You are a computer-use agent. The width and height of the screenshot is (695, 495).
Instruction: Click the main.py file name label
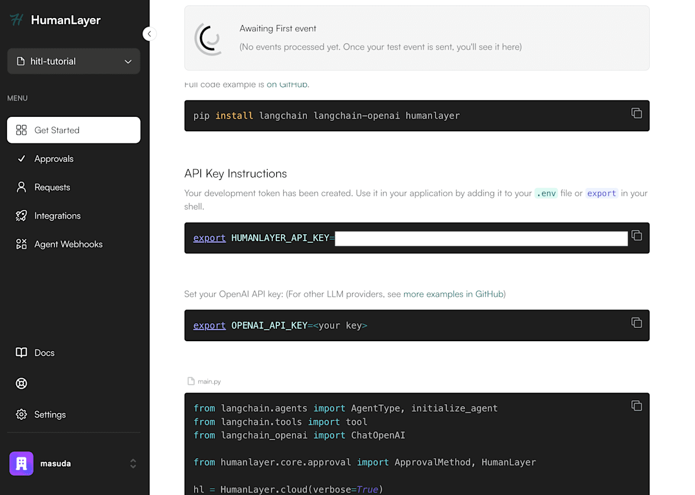pyautogui.click(x=209, y=382)
